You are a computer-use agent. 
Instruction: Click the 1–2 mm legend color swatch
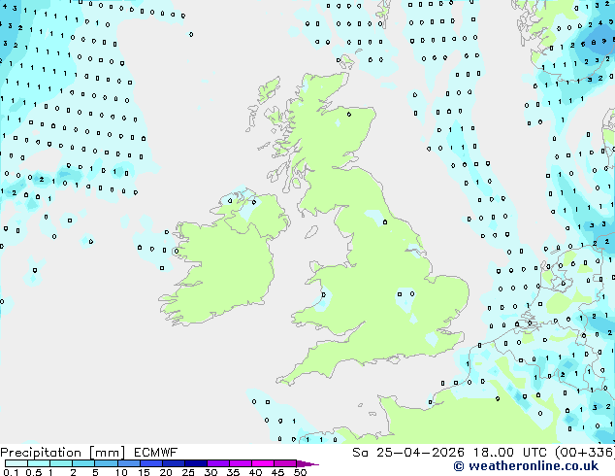61,463
